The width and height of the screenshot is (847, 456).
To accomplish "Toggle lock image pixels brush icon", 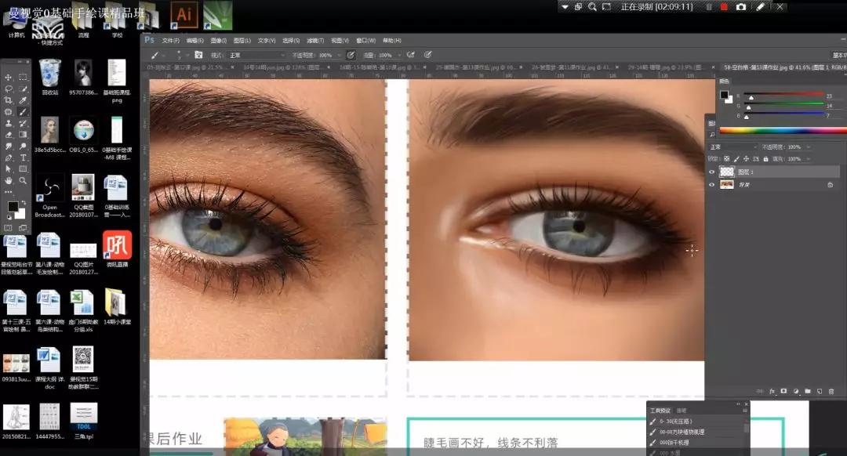I will 736,159.
